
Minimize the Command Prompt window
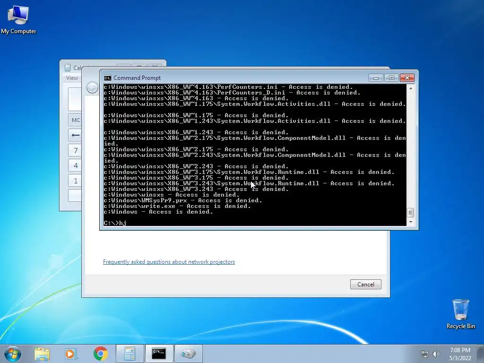(376, 78)
